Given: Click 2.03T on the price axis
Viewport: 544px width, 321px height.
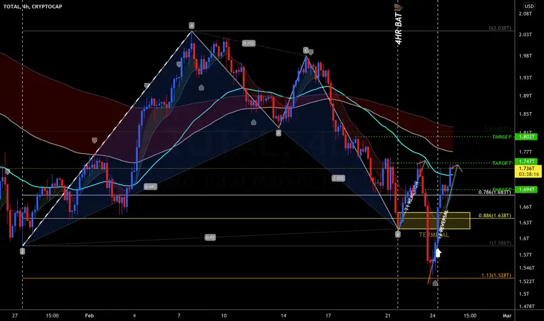Looking at the screenshot, I should pyautogui.click(x=525, y=34).
